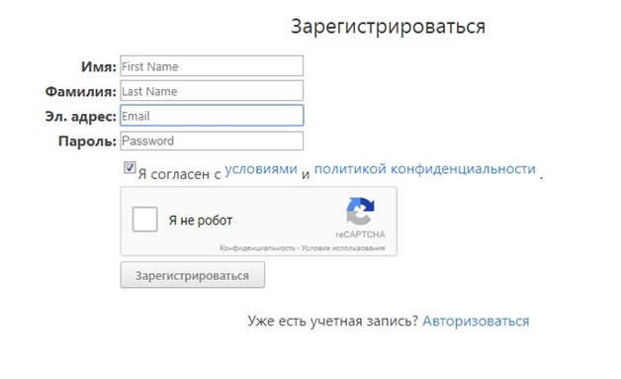Click the "Эл. адрес:" field label
Screen dimensions: 621x379
coord(81,117)
